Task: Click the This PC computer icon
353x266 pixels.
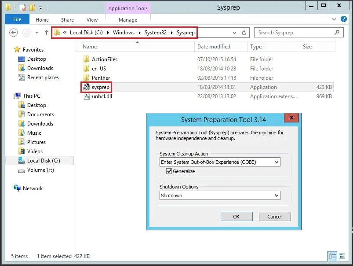Action: 17,96
